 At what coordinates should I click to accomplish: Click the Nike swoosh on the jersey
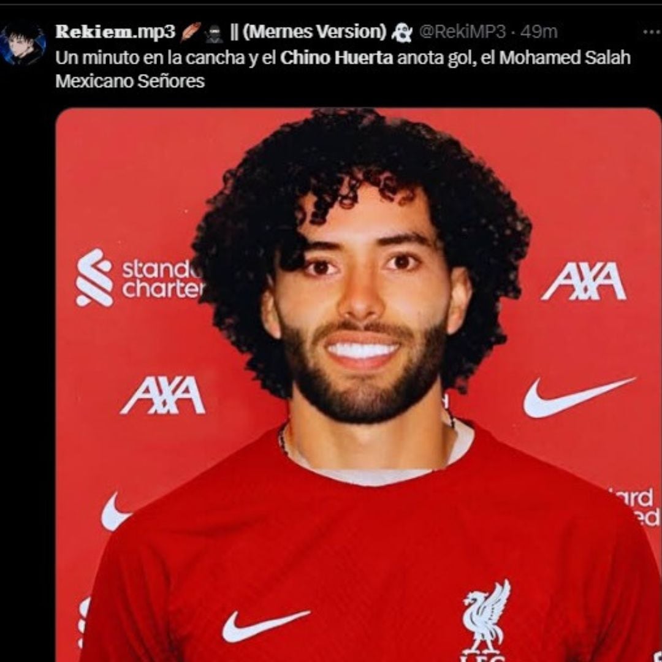[x=266, y=626]
